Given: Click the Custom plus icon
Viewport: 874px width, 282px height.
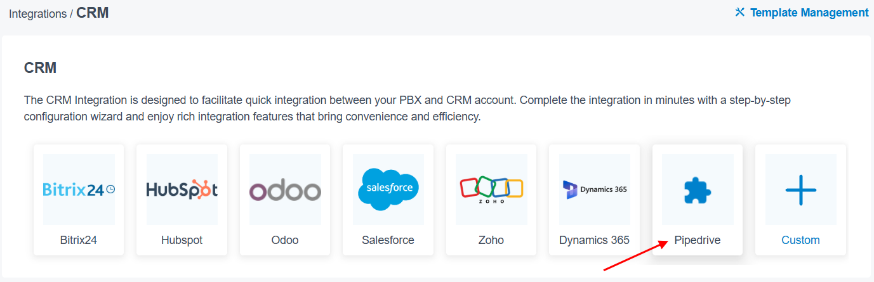Looking at the screenshot, I should coord(800,189).
